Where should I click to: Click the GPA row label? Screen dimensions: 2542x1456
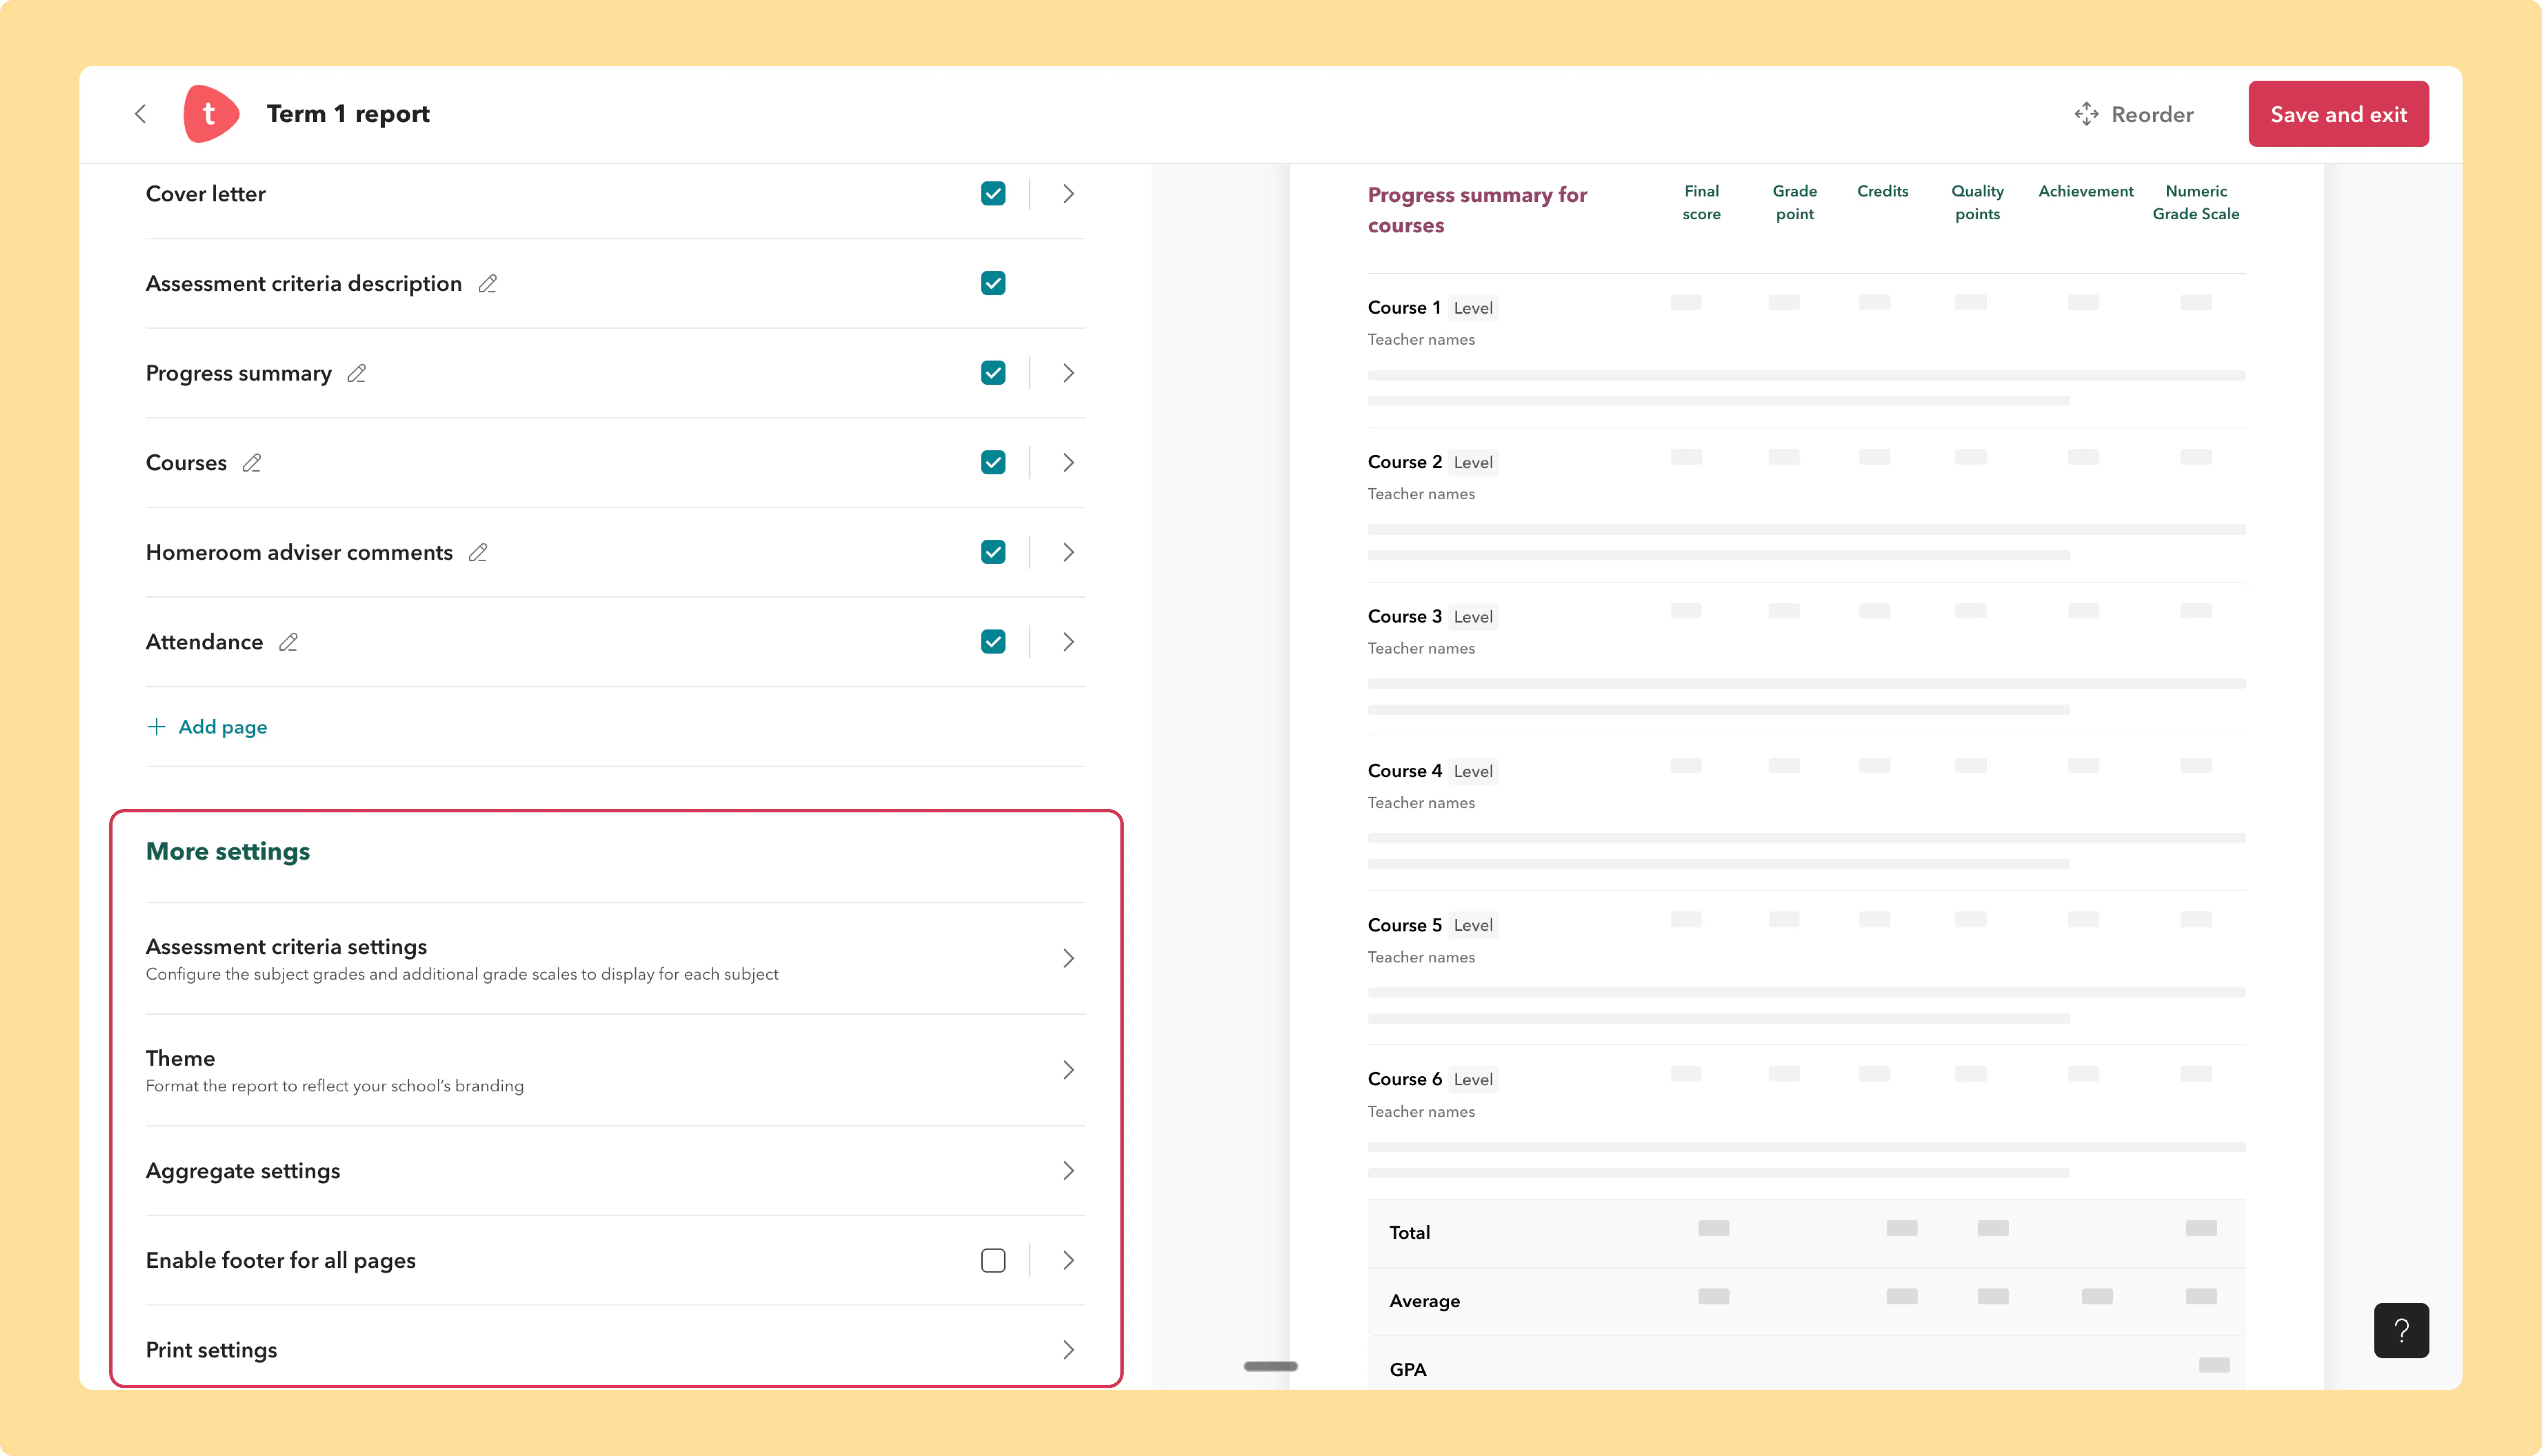tap(1407, 1370)
